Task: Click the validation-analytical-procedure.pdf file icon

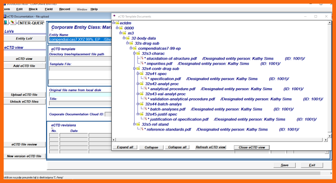Action: (x=145, y=99)
